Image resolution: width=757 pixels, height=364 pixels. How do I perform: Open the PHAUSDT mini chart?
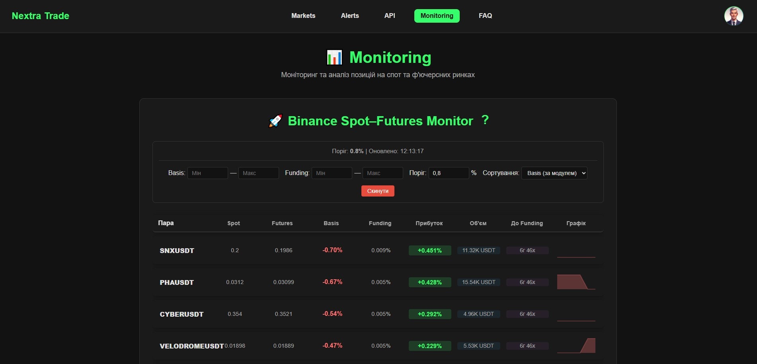pos(576,282)
